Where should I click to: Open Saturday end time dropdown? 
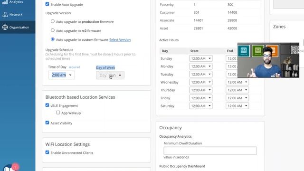237,106
